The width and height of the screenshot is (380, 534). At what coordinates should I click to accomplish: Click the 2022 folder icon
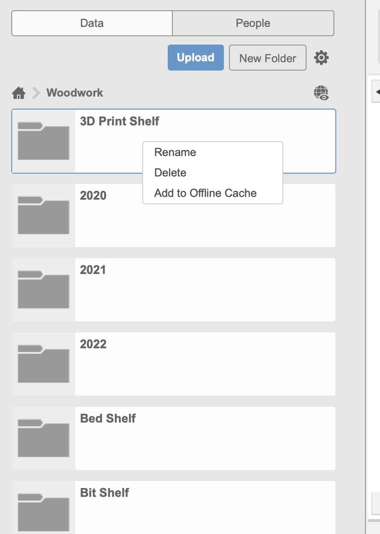43,363
